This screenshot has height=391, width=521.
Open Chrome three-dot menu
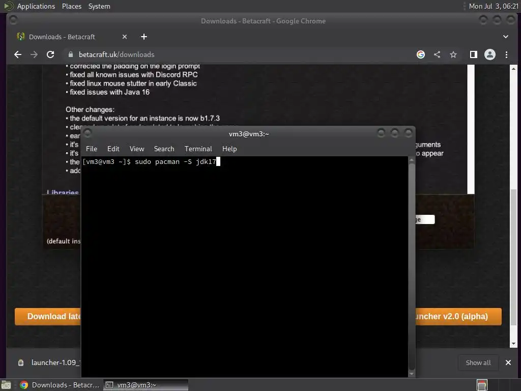506,54
